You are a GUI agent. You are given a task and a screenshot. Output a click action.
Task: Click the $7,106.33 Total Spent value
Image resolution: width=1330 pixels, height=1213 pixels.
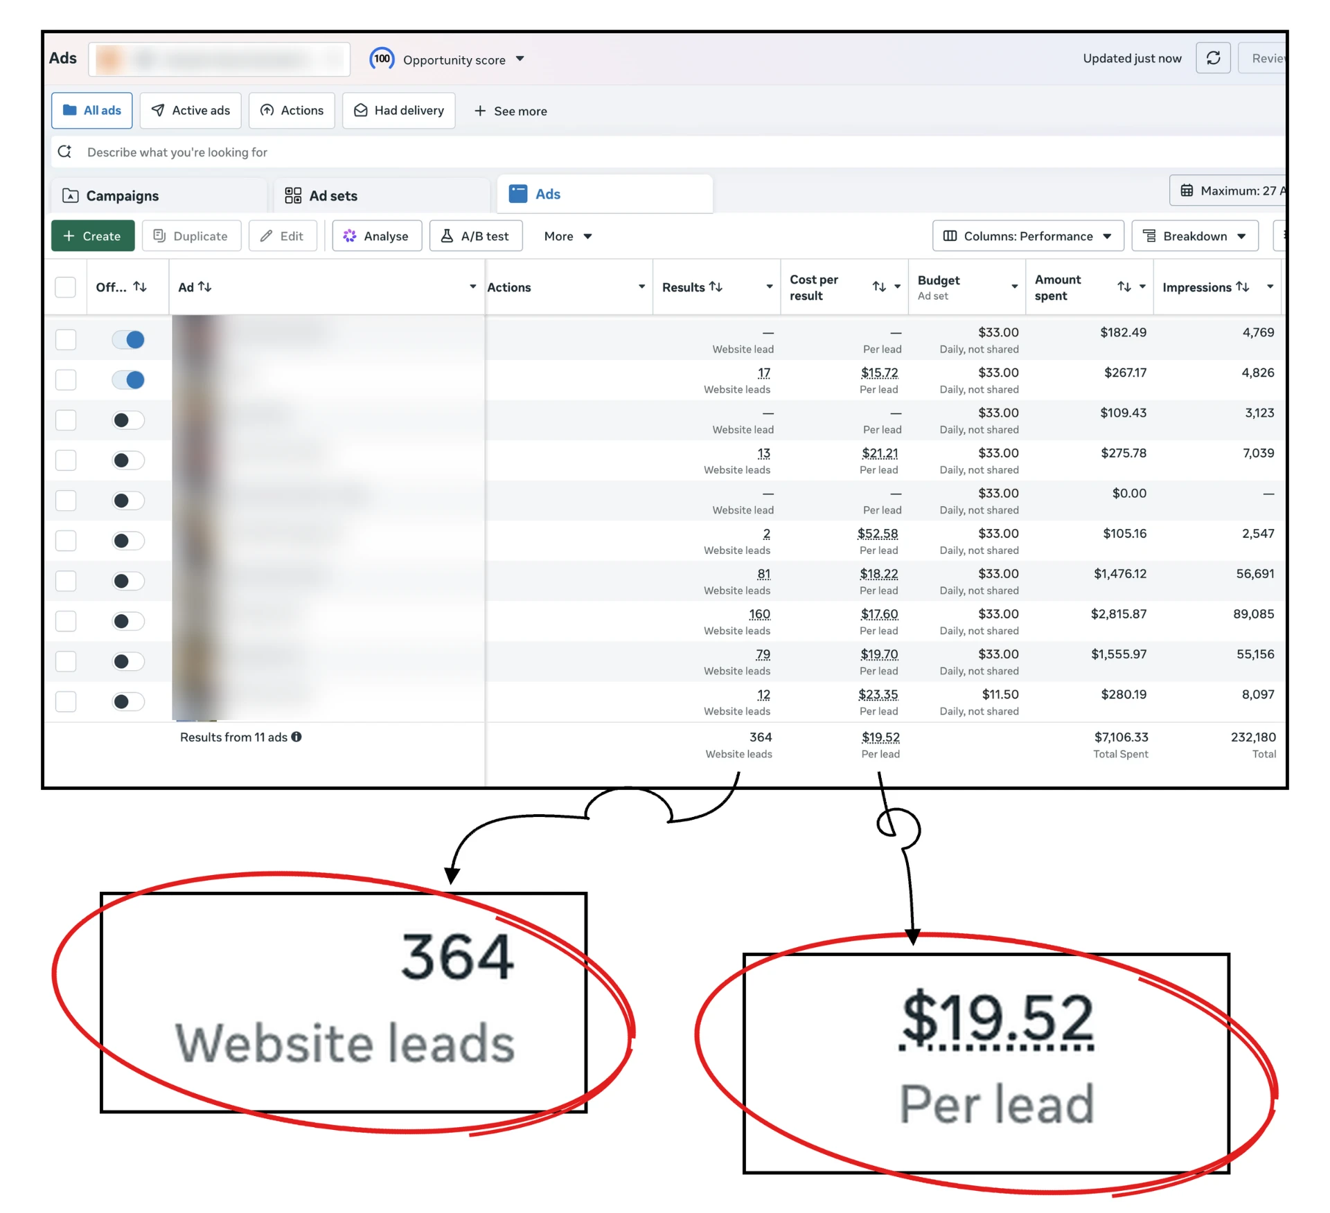(1121, 737)
